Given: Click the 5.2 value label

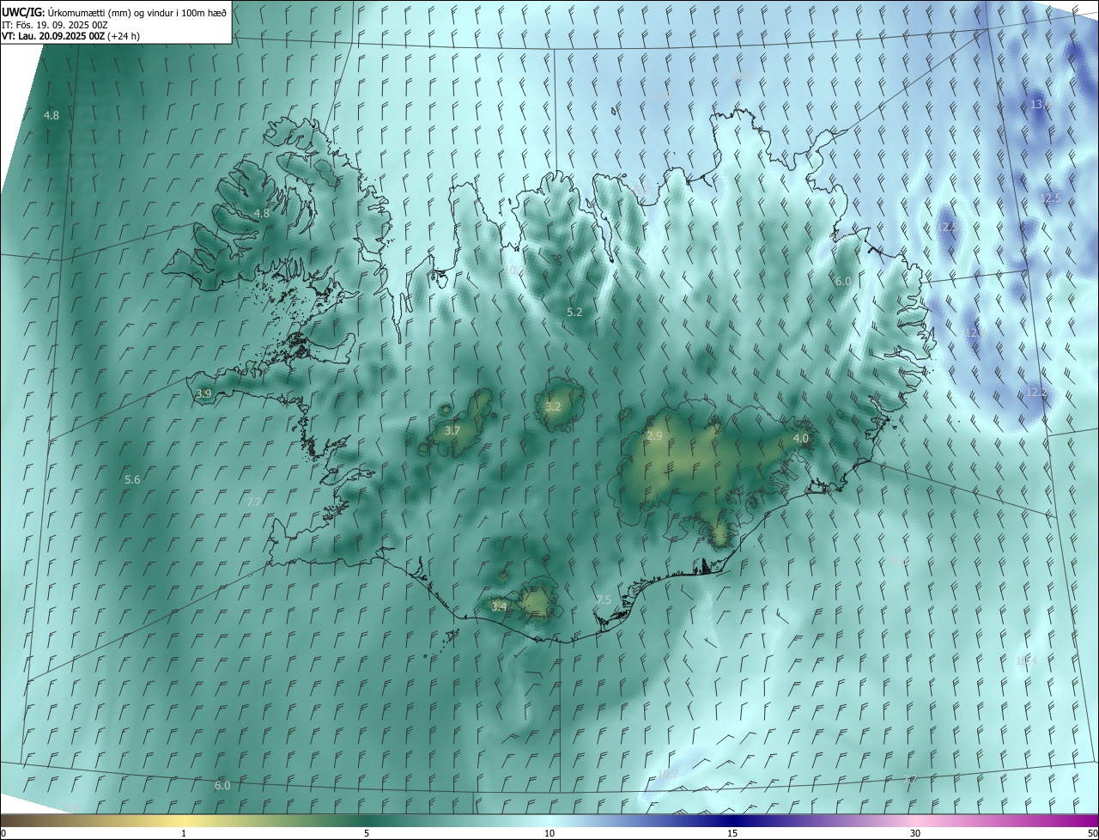Looking at the screenshot, I should coord(575,313).
